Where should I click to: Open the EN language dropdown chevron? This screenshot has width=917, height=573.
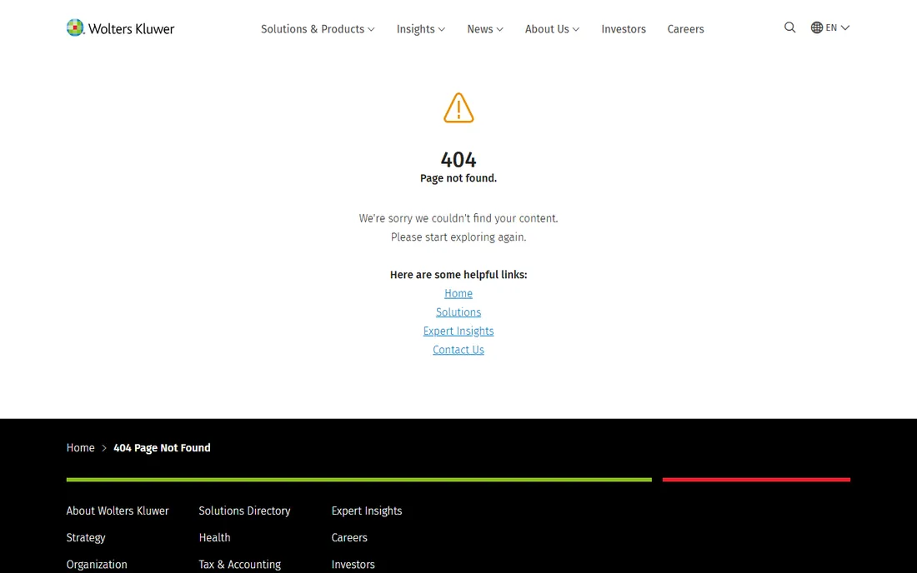pyautogui.click(x=845, y=27)
